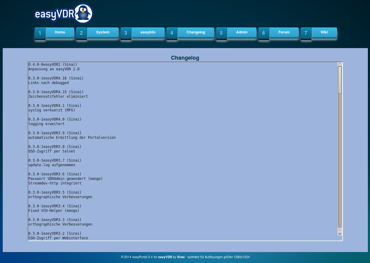The width and height of the screenshot is (370, 263).
Task: Click the changelog scrollbar thumb
Action: click(x=340, y=80)
